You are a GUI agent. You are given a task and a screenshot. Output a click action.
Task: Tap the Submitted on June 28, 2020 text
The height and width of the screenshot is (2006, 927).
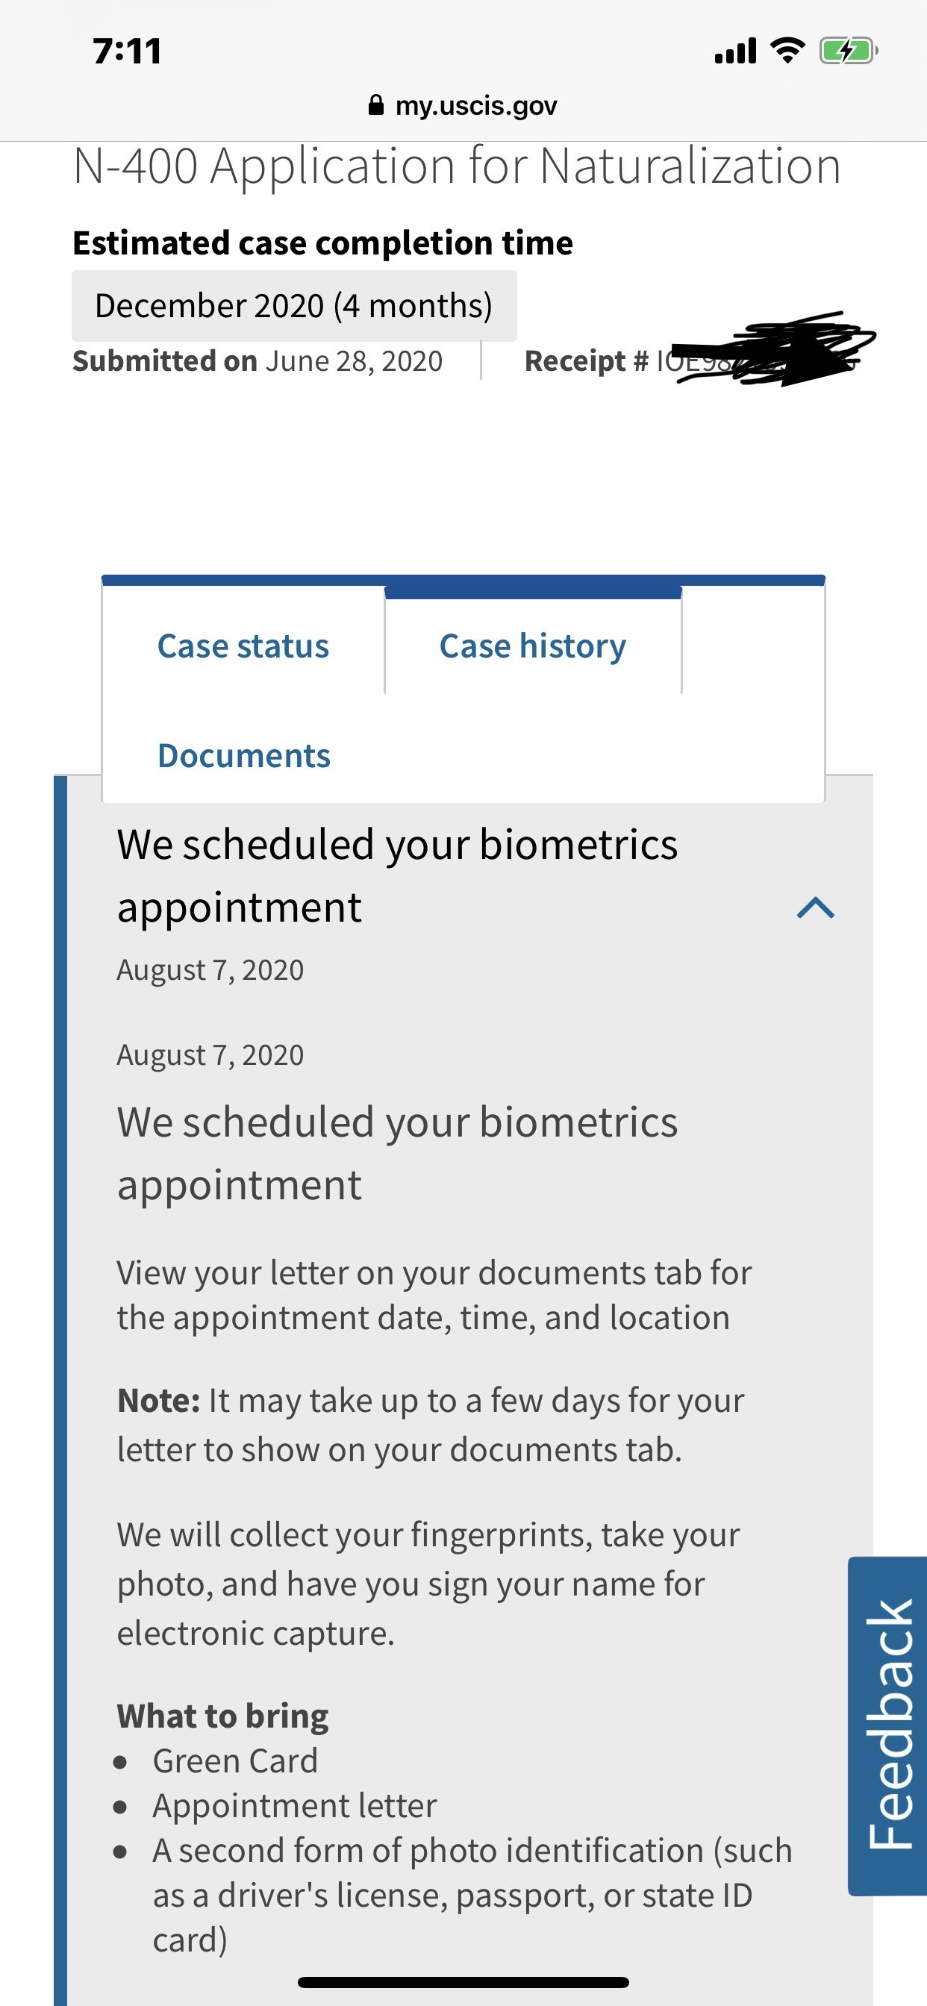tap(257, 361)
